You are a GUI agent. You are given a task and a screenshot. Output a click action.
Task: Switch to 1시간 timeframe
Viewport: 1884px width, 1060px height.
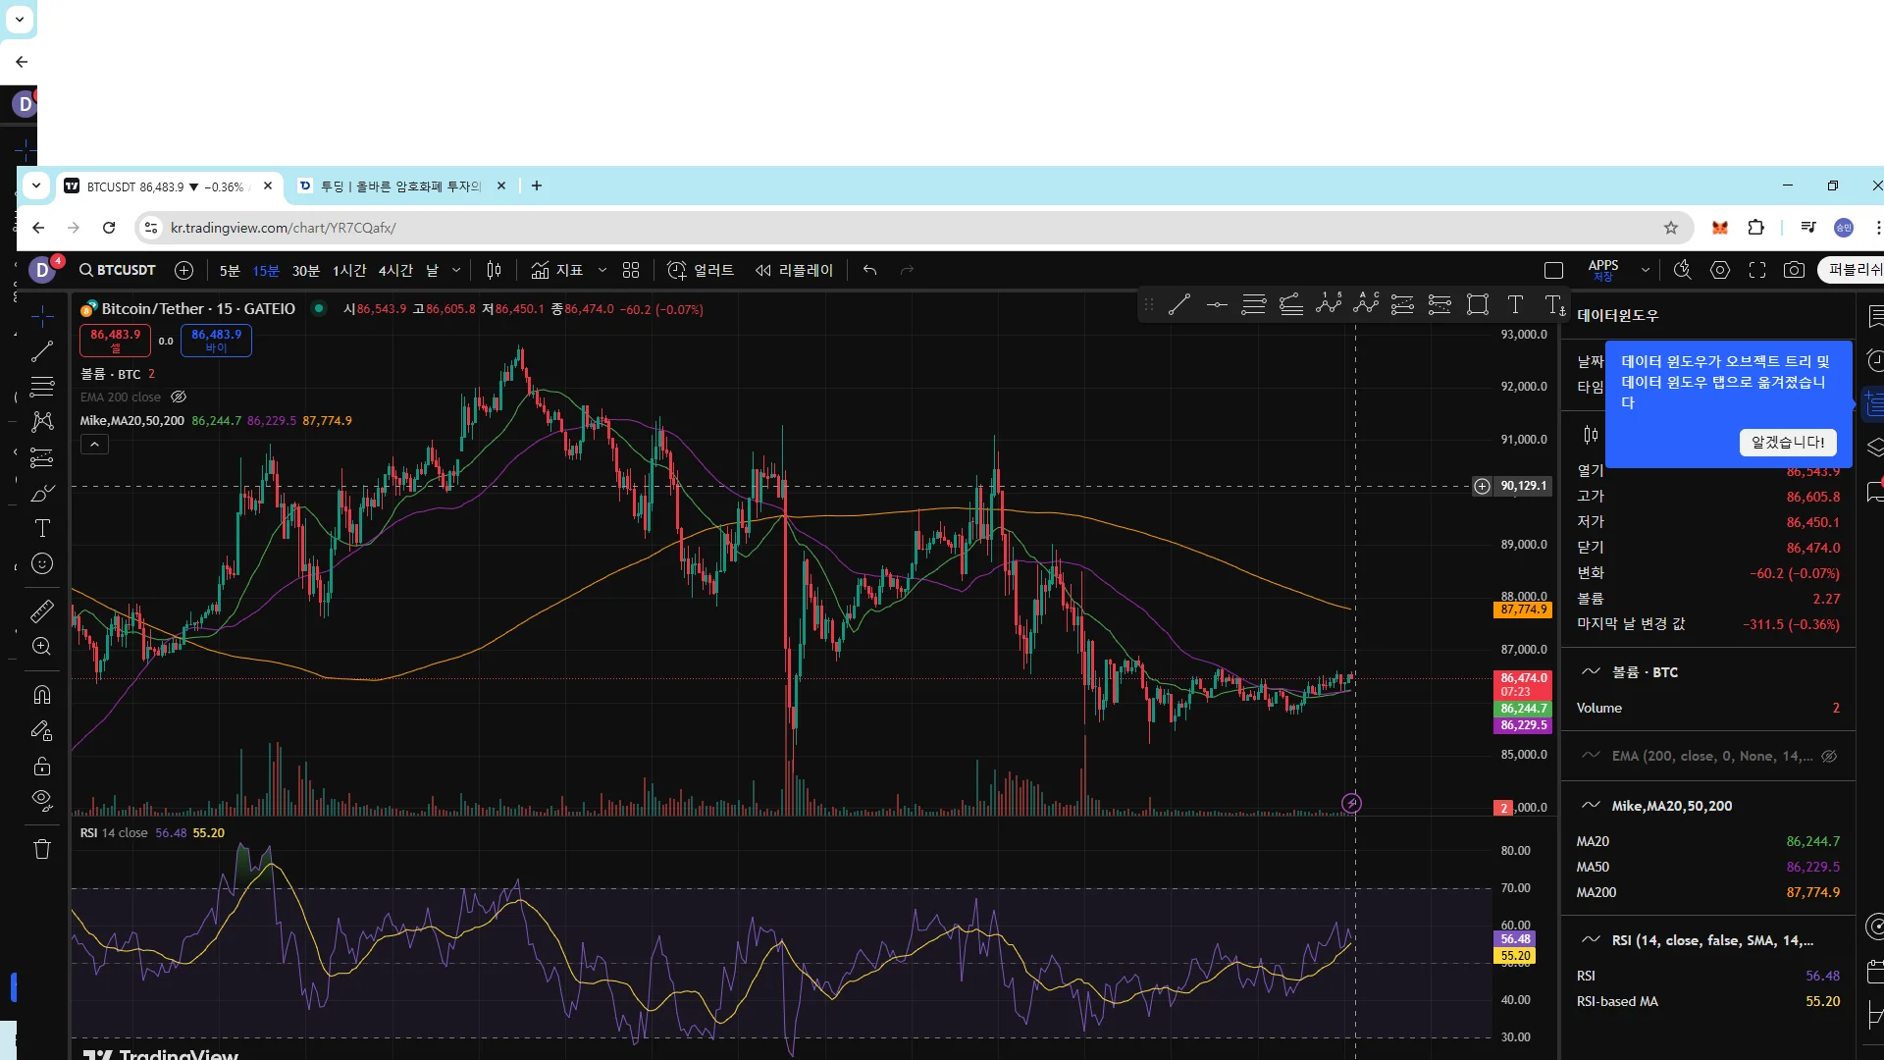click(348, 270)
